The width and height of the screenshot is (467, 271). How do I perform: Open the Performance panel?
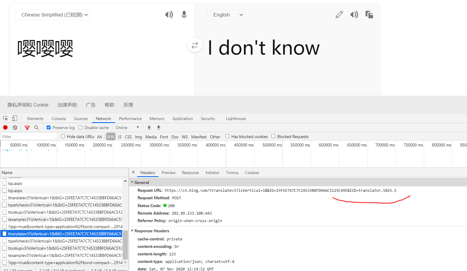pos(130,119)
